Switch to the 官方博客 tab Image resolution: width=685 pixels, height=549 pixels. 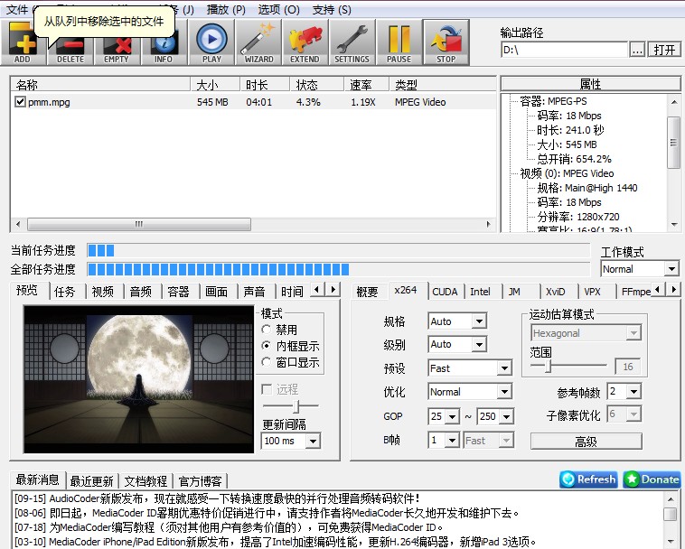coord(200,481)
